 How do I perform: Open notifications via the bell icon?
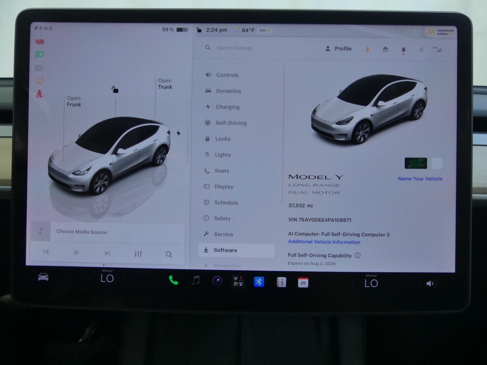(x=403, y=50)
